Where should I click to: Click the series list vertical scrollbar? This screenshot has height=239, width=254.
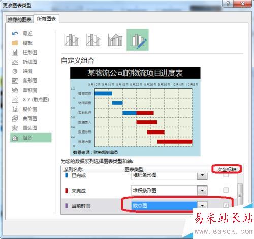(240, 195)
